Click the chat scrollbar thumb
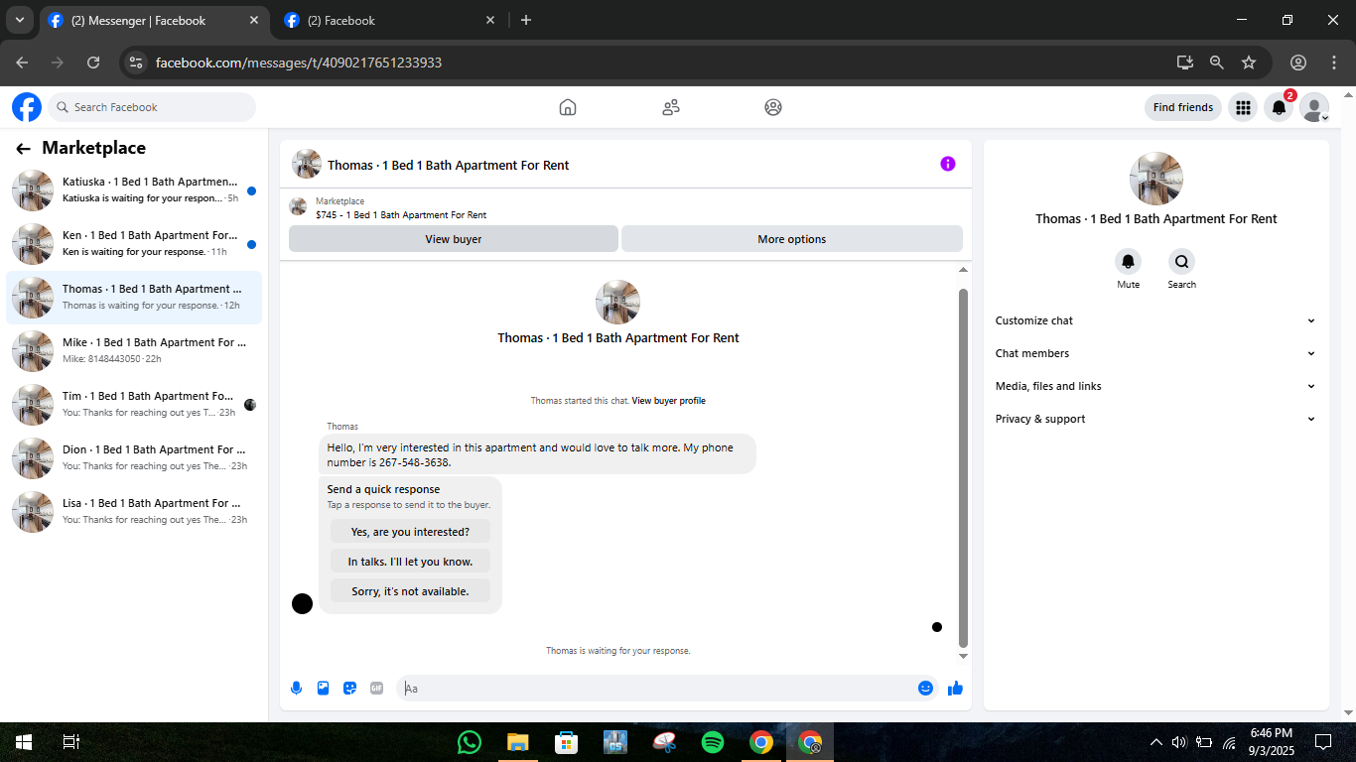 point(963,467)
